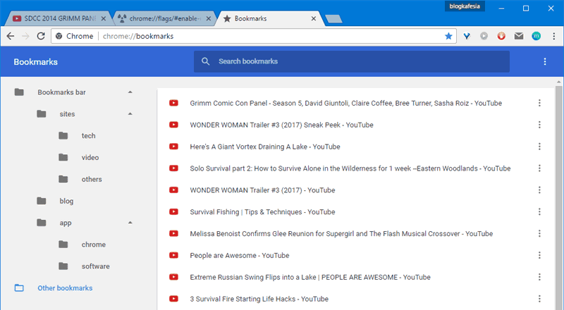Screen dimensions: 564x310
Task: Open more options for Survival Fishing bookmark
Action: (x=539, y=212)
